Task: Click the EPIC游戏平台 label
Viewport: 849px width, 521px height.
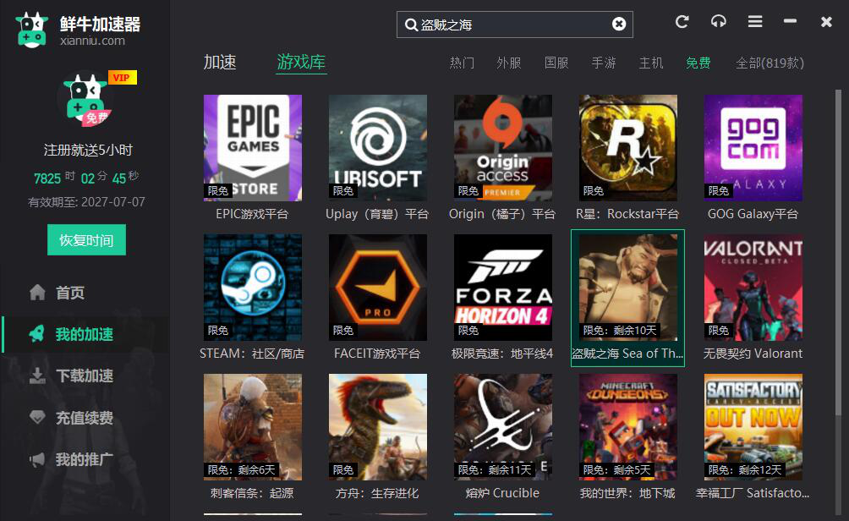Action: 252,214
